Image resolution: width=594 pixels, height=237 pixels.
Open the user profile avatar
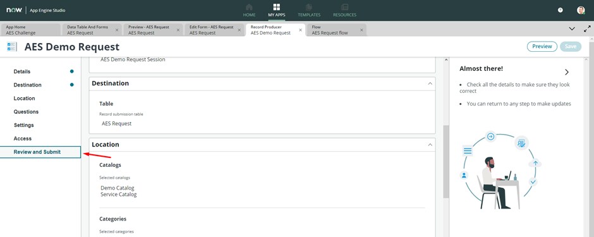[x=581, y=10]
